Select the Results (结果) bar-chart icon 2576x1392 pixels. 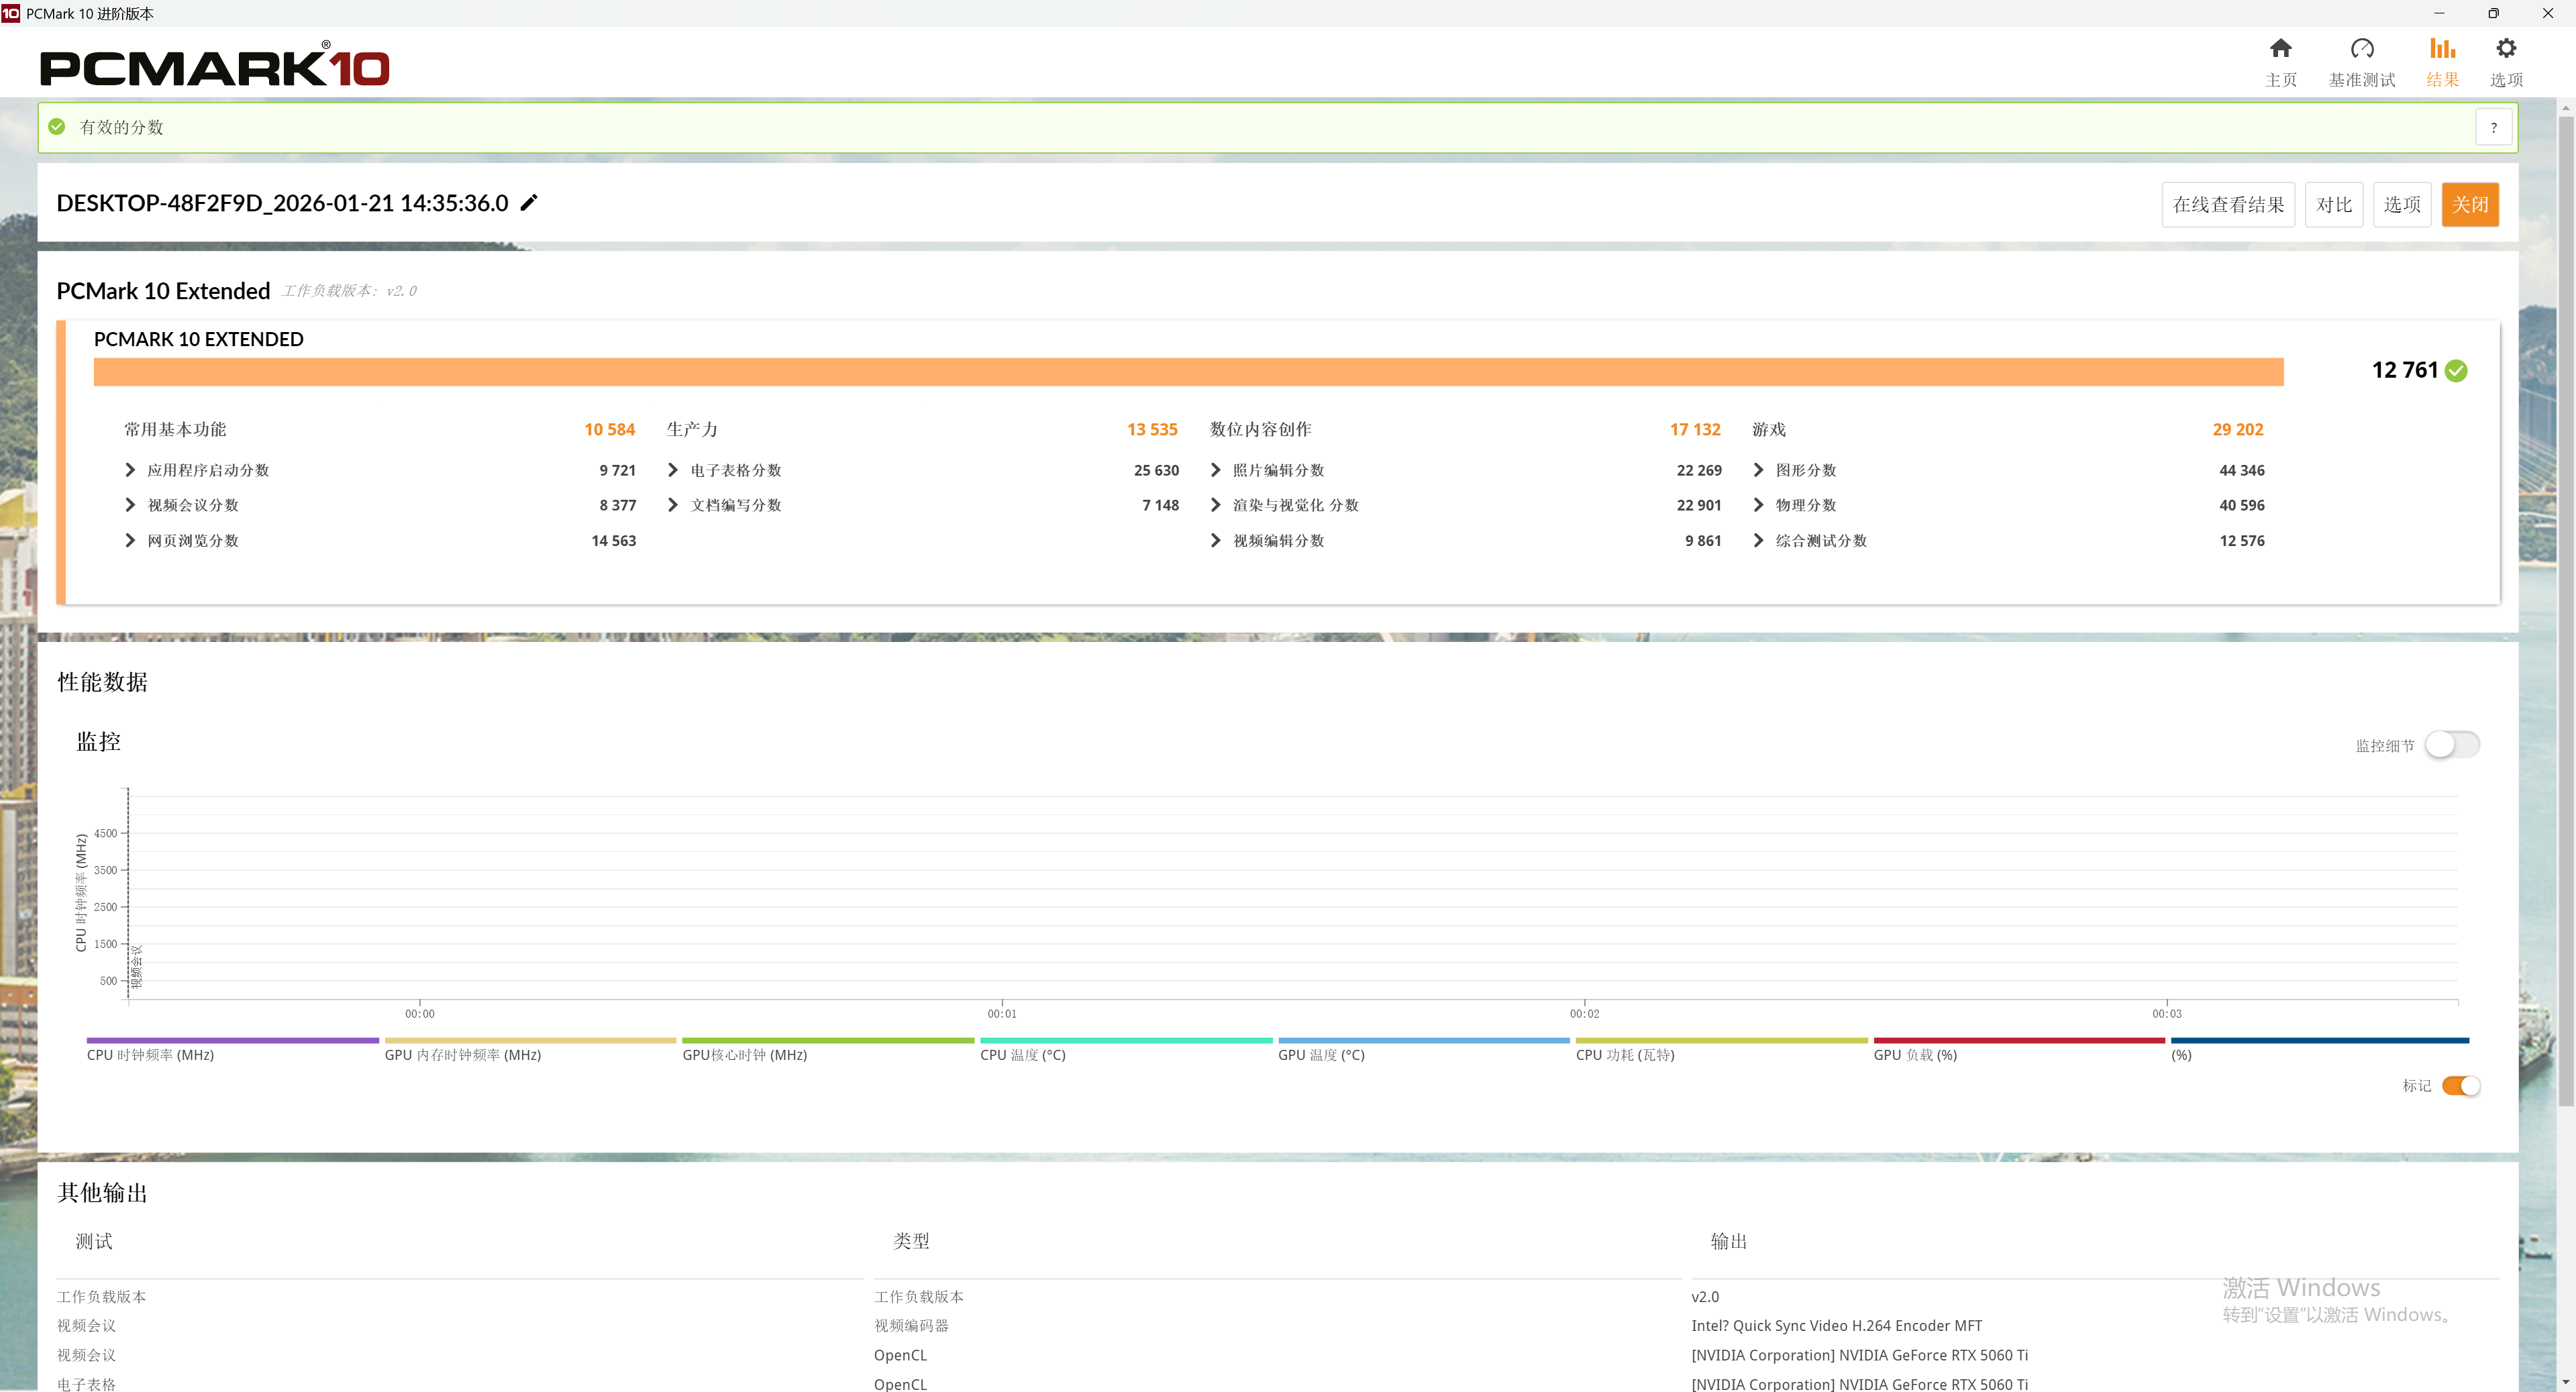2442,49
